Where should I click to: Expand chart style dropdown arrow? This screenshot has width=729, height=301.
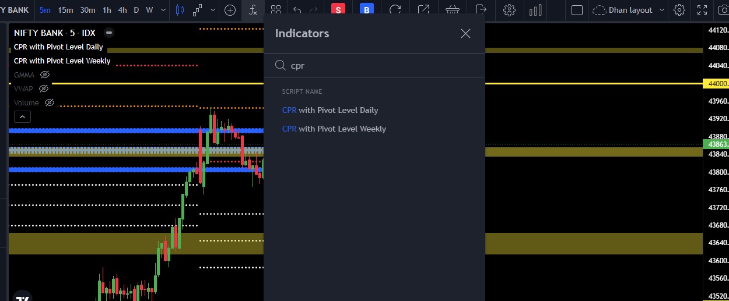pyautogui.click(x=212, y=10)
